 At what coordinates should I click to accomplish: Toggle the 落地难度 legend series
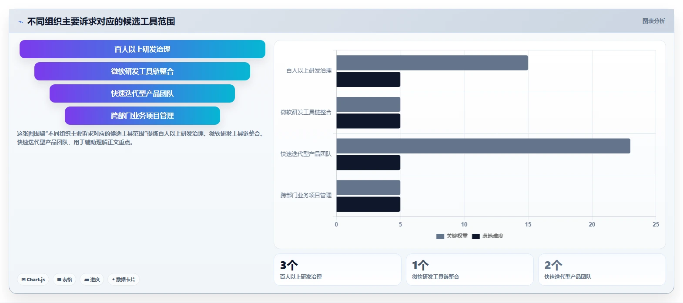click(488, 236)
